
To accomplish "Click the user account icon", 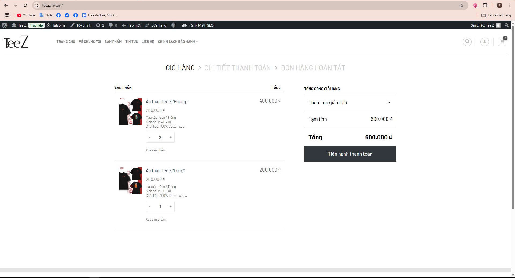I will click(484, 42).
